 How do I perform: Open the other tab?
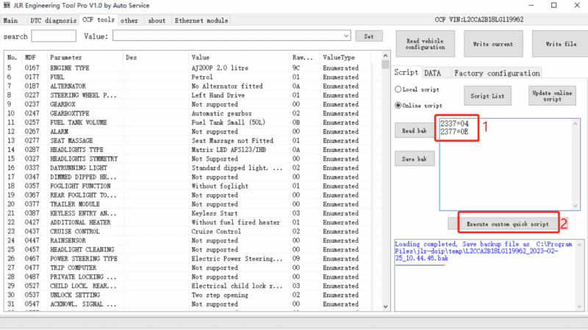(129, 21)
